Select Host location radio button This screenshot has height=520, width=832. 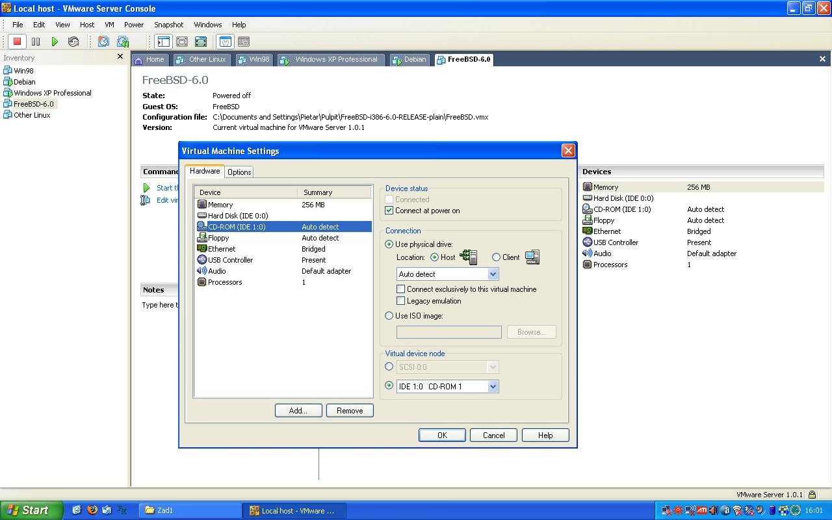pyautogui.click(x=434, y=257)
